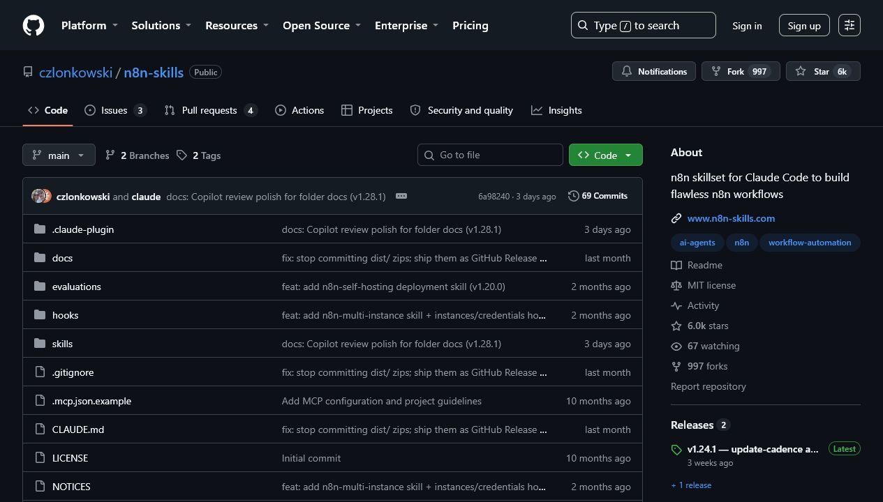Open commit hash 6a98240

[494, 197]
